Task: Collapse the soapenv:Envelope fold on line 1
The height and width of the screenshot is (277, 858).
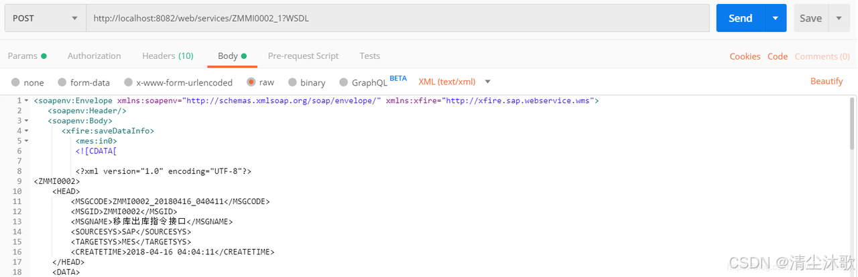Action: [x=26, y=100]
